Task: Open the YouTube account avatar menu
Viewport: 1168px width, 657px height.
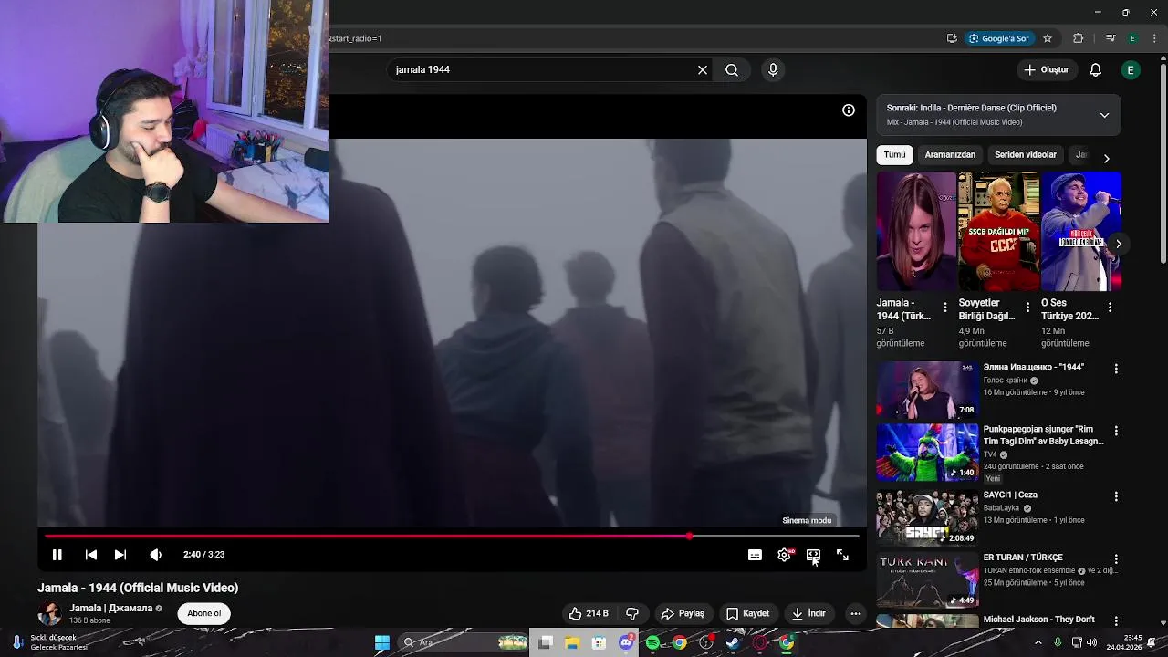Action: [x=1131, y=70]
